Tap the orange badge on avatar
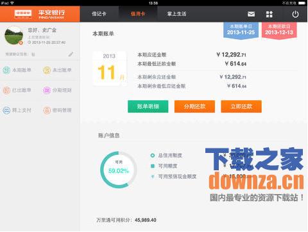308x232 pixels. tap(21, 42)
